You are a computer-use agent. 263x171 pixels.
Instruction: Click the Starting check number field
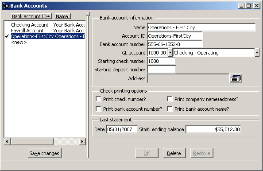[x=161, y=61]
